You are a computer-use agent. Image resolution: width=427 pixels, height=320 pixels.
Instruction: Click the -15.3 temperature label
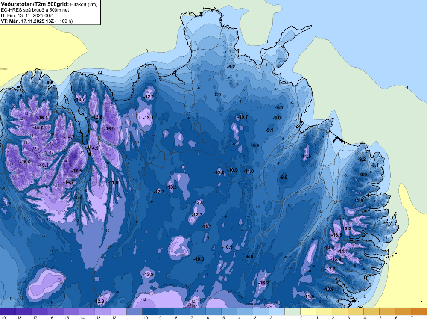click(43, 165)
